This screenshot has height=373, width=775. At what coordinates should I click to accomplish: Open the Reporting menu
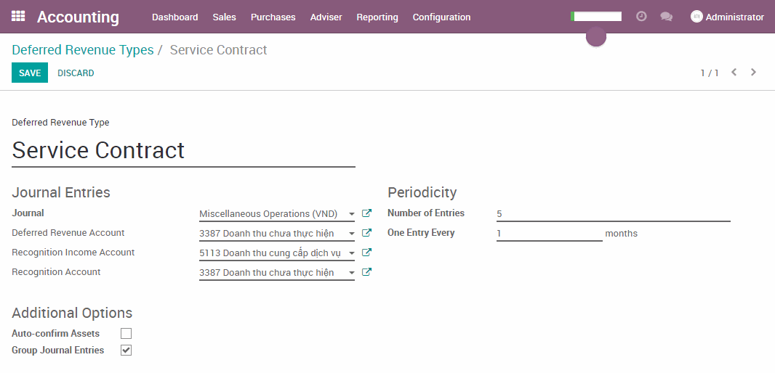point(377,17)
